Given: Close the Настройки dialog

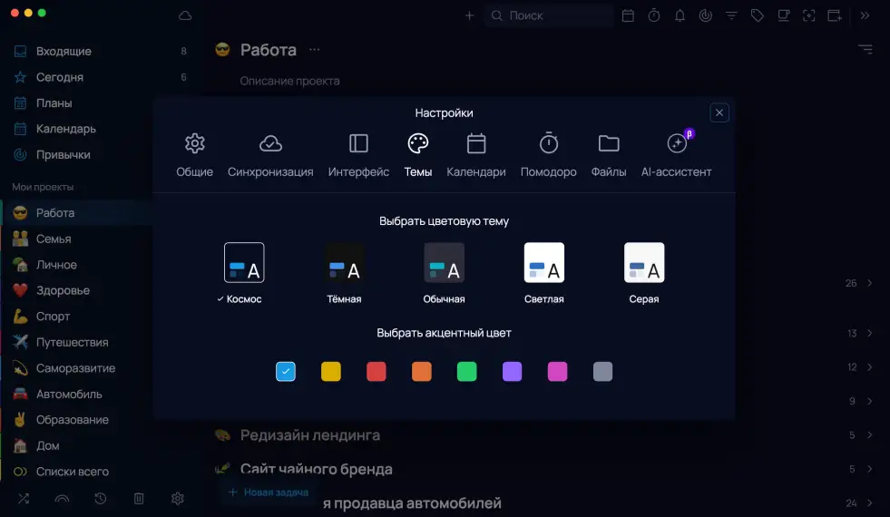Looking at the screenshot, I should (x=719, y=112).
